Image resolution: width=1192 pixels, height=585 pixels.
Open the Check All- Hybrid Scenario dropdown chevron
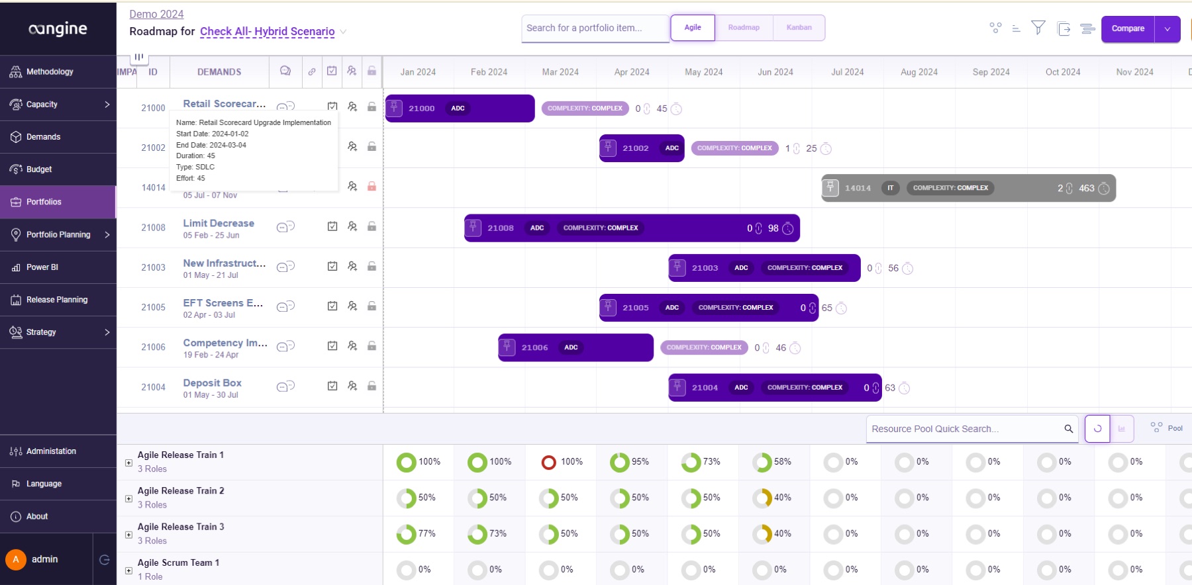(x=343, y=32)
